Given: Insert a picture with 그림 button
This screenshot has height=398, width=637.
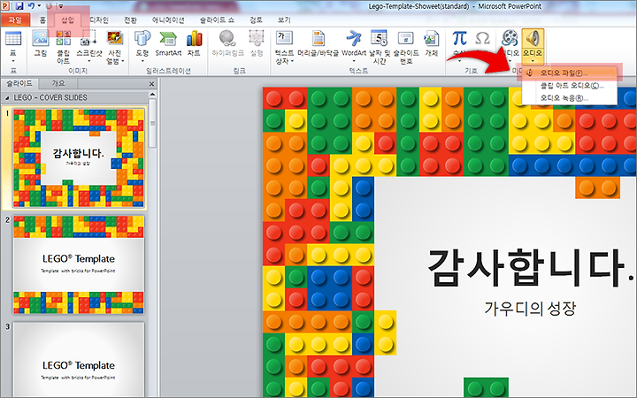Looking at the screenshot, I should pyautogui.click(x=41, y=43).
